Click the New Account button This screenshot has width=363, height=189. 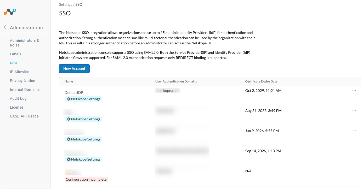[x=74, y=69]
